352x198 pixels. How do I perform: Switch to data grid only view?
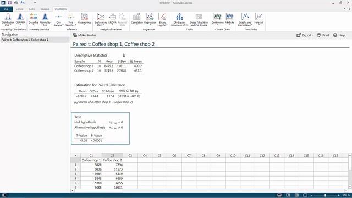(296, 195)
